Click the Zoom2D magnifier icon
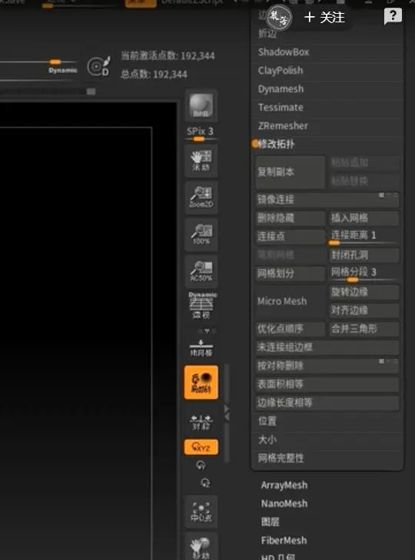Screen dimensions: 415x560 point(201,198)
